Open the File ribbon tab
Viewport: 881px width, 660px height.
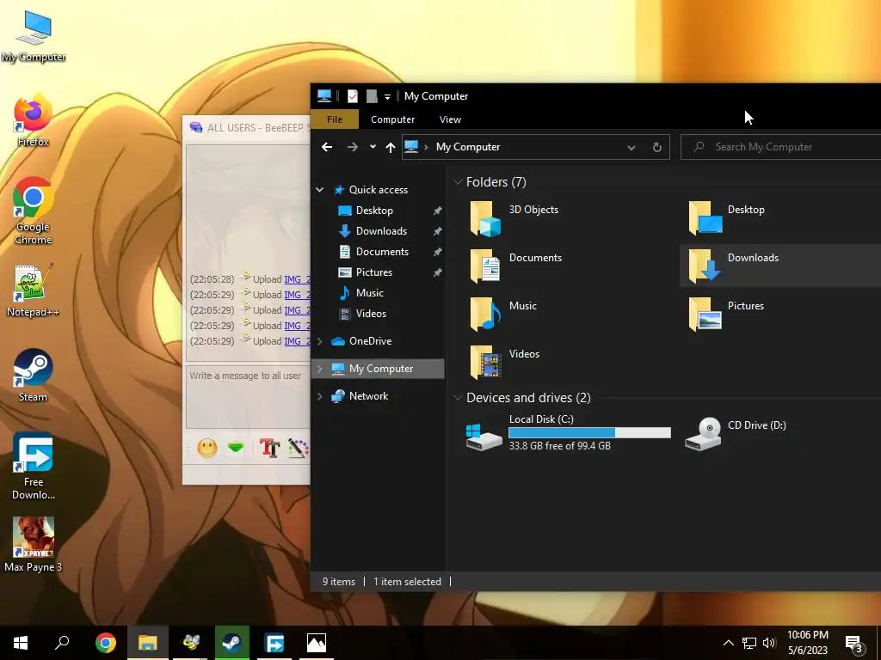(x=335, y=119)
